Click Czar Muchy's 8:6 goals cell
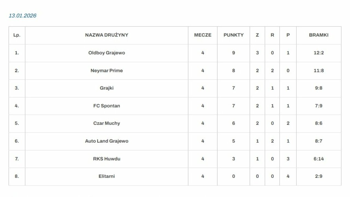Screen dimensions: 350x197 point(319,123)
